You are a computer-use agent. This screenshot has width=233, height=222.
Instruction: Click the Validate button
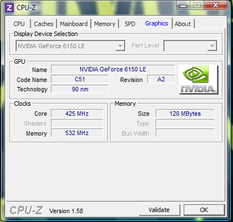159,210
